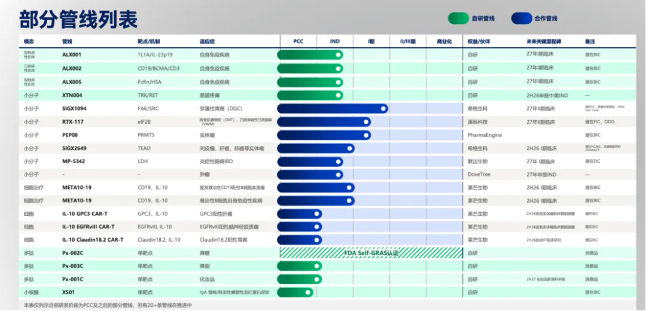Image resolution: width=646 pixels, height=311 pixels.
Task: Click the blue 合作管线 legend pill
Action: point(522,18)
